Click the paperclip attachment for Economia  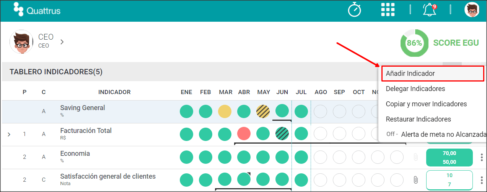click(415, 157)
